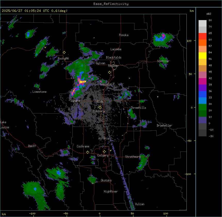The width and height of the screenshot is (222, 217).
Task: Click the white asterisk marker east of RedDeer
Action: [x=129, y=78]
